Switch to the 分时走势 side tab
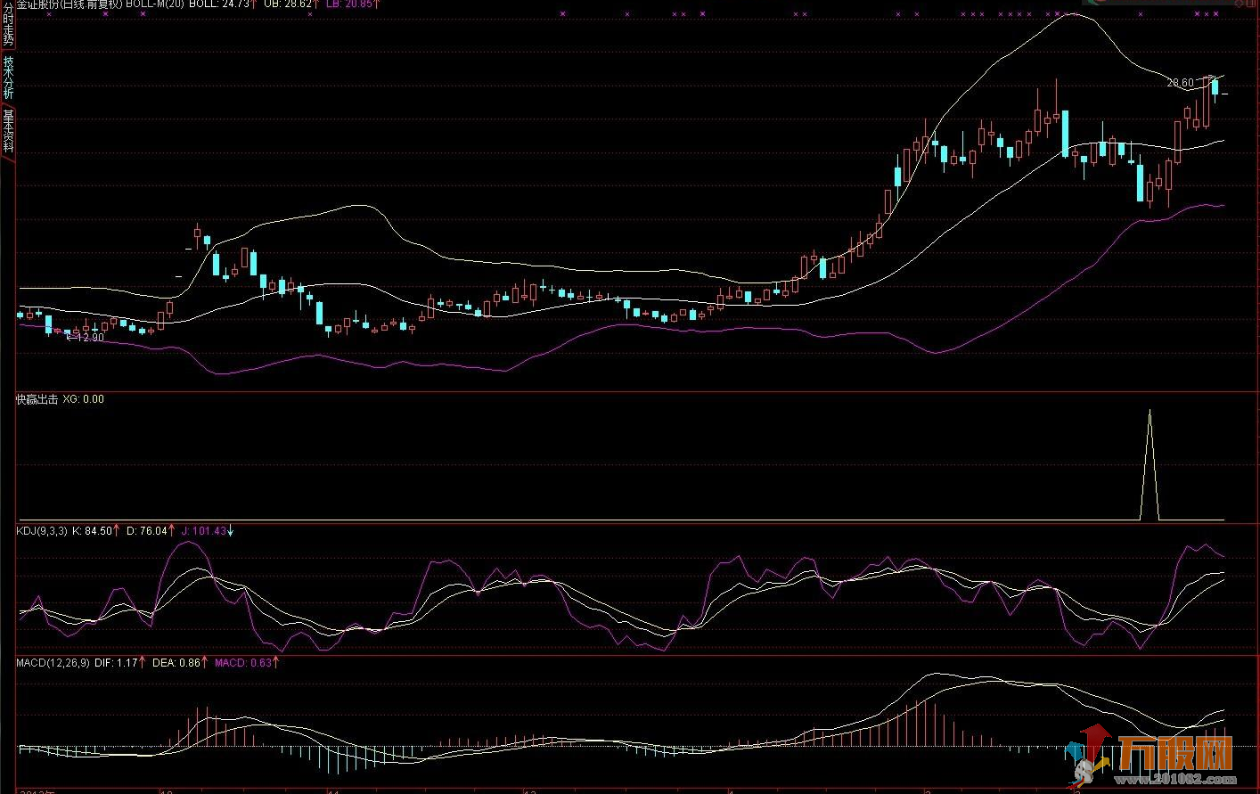 (8, 25)
